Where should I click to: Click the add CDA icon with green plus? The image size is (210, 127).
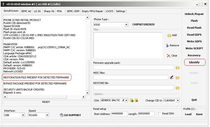132,100
